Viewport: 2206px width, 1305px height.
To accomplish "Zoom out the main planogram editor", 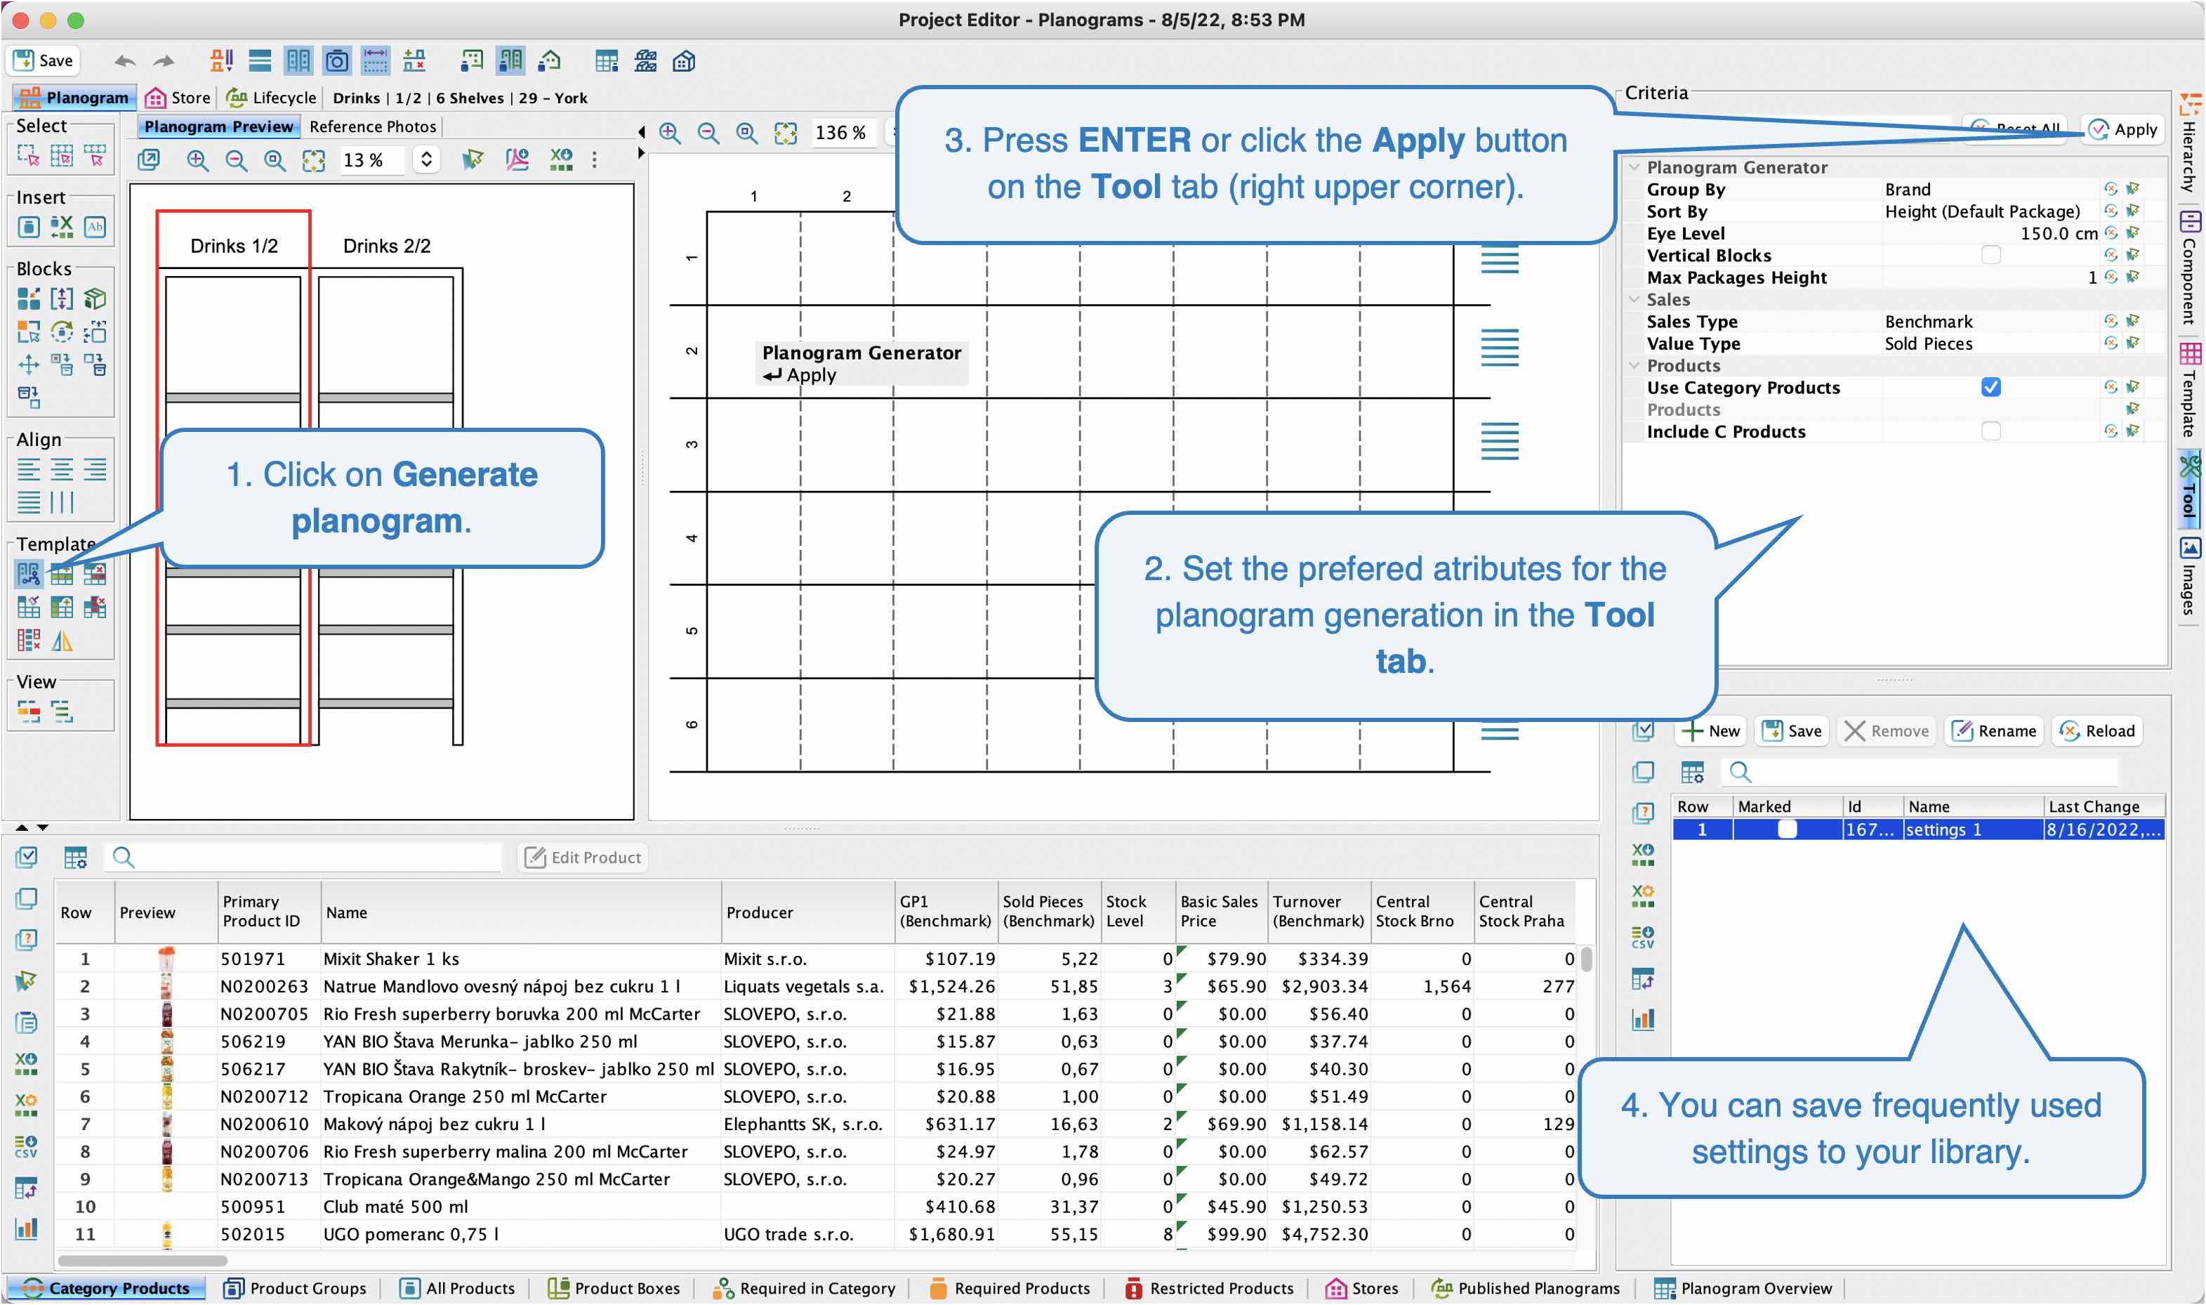I will (708, 133).
